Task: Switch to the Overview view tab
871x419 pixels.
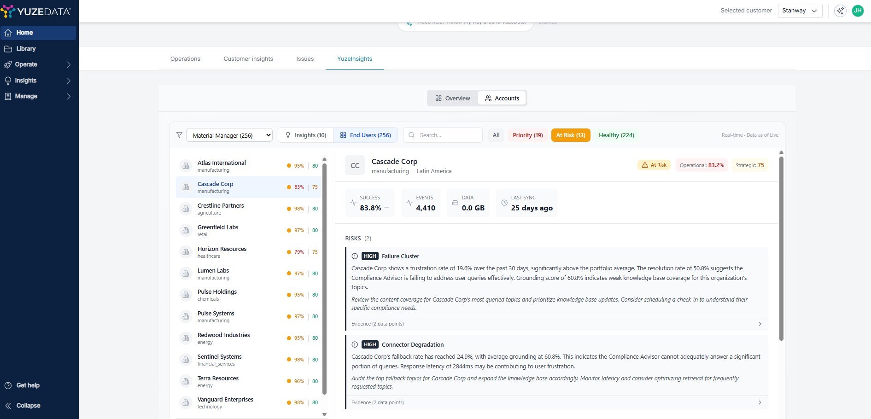Action: coord(453,98)
